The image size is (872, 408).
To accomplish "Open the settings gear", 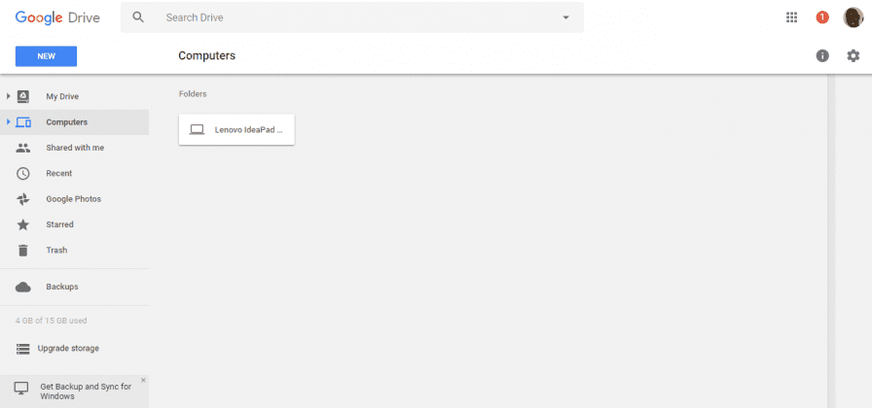I will [x=854, y=55].
